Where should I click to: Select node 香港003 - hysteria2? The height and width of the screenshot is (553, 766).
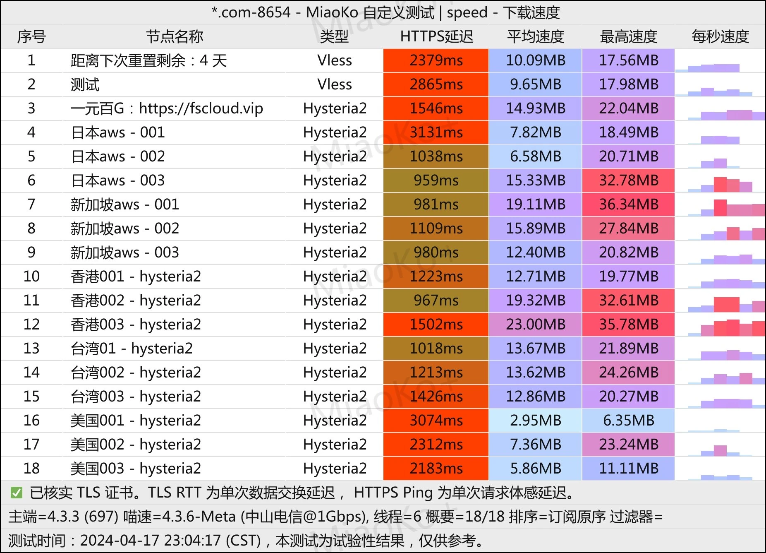click(136, 325)
